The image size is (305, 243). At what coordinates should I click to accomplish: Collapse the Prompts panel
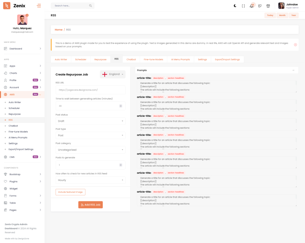pos(293,70)
